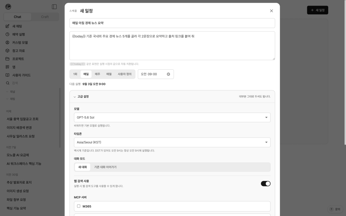346x216 pixels.
Task: Select the 매일 frequency option
Action: pos(86,74)
